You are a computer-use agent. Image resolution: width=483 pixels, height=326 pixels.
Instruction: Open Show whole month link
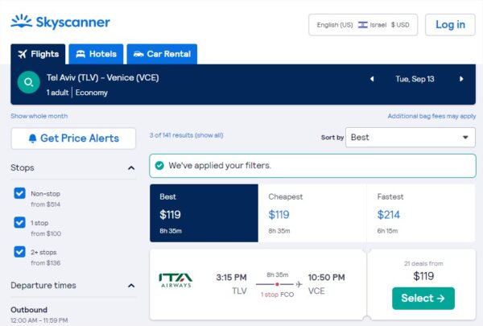pos(39,116)
